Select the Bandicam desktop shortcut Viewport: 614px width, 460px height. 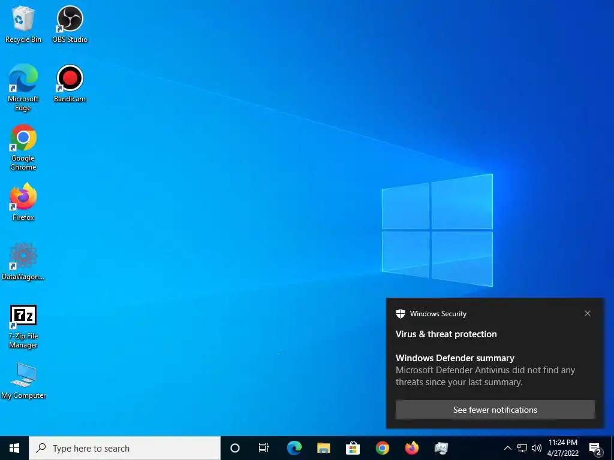(x=70, y=84)
